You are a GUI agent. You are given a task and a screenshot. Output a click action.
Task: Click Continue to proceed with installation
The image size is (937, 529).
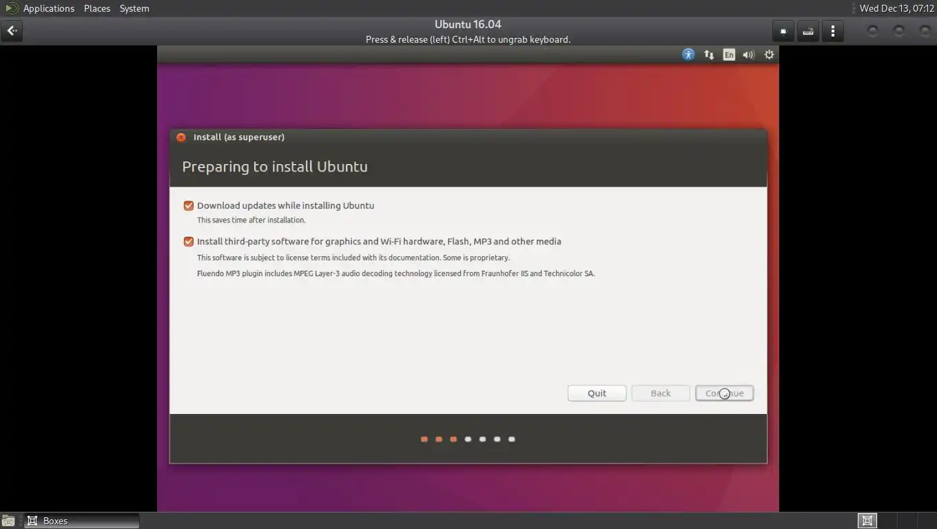[724, 393]
